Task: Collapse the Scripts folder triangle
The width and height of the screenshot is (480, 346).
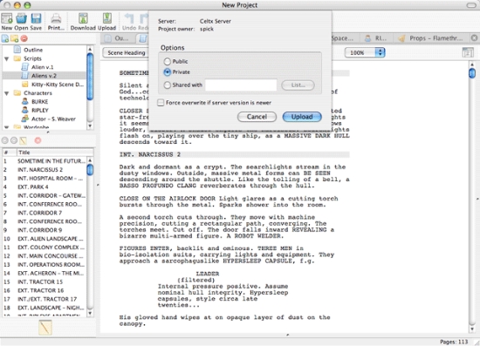Action: (6, 58)
